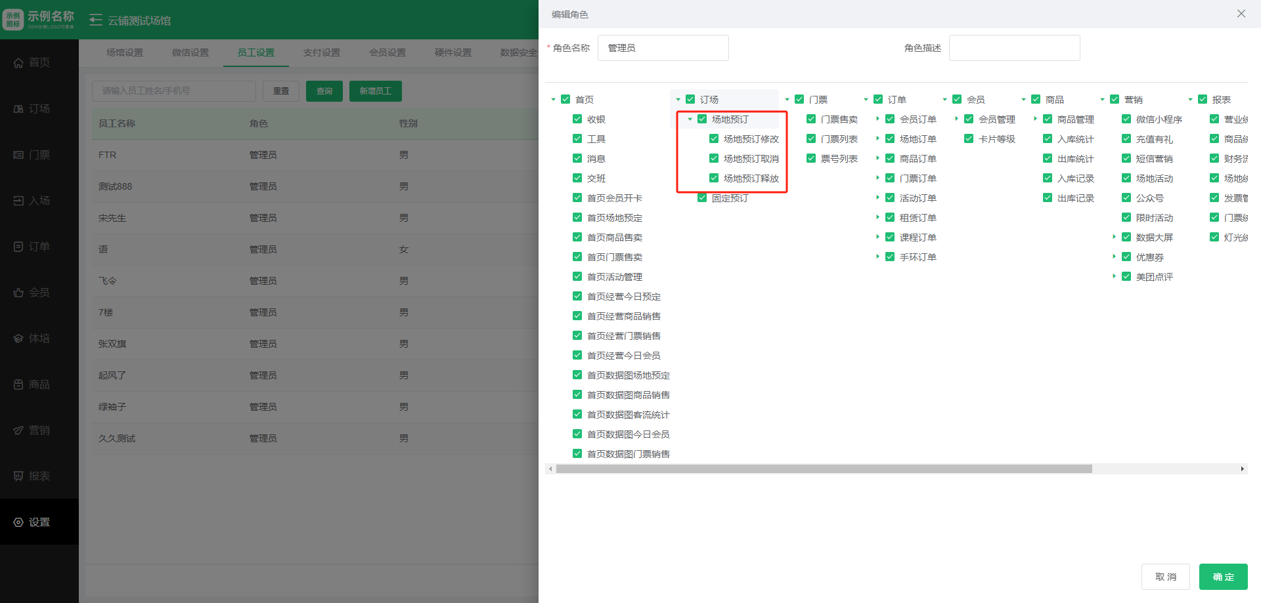Toggle the 微信小程序 checkbox
This screenshot has width=1261, height=603.
[x=1126, y=119]
